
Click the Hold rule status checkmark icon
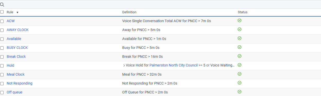240,65
